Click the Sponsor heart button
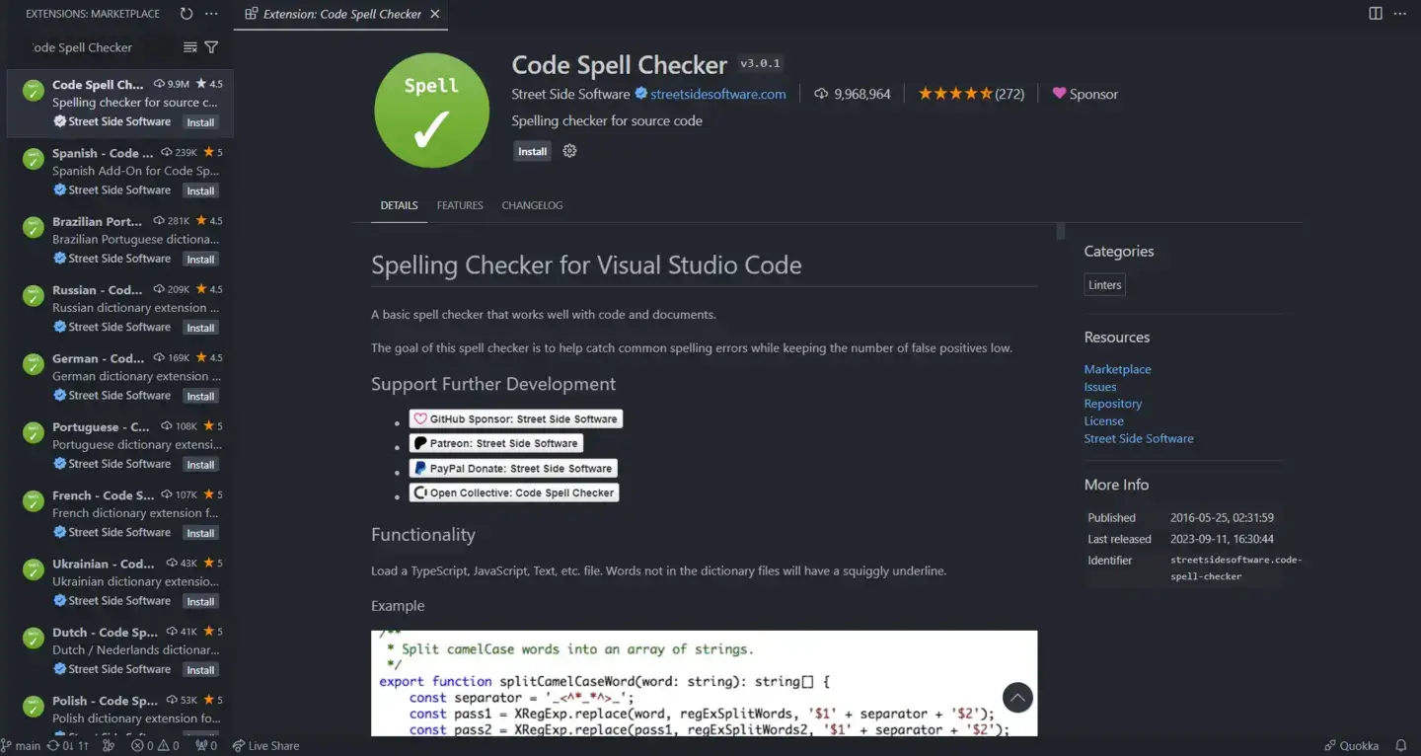The width and height of the screenshot is (1421, 756). [x=1084, y=94]
